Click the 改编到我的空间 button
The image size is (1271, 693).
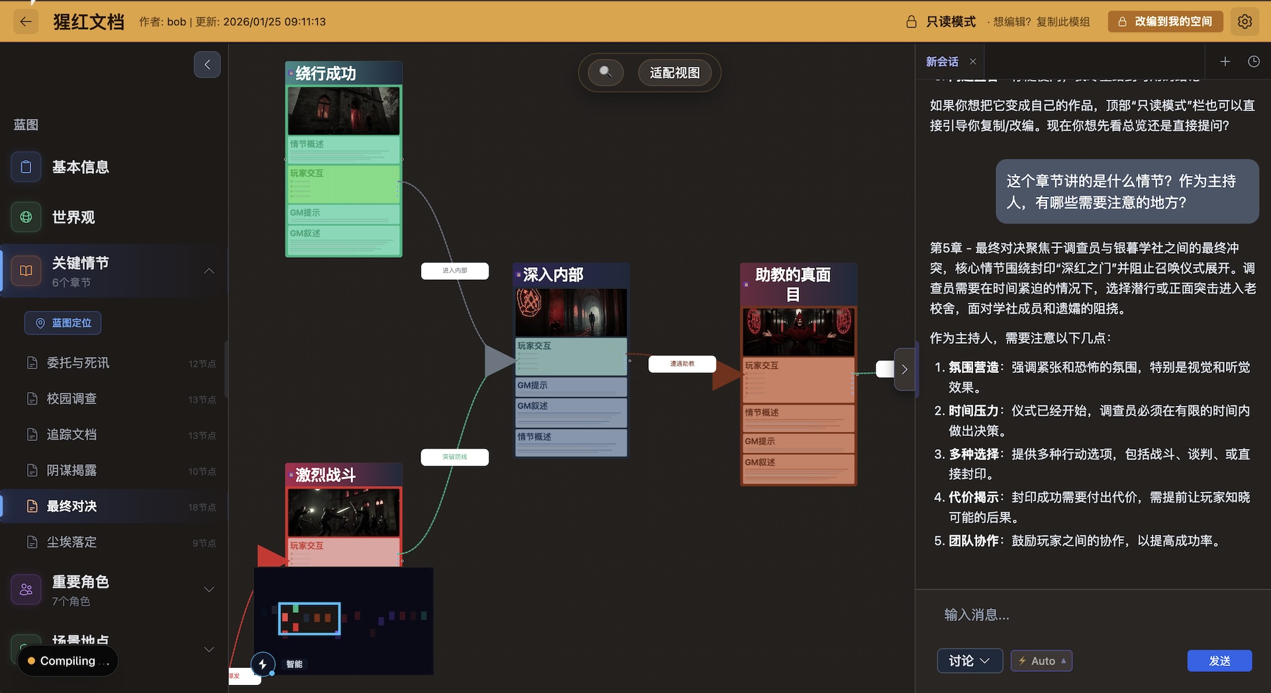pos(1164,21)
